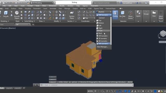Open the Layers panel button
This screenshot has height=93, width=166.
[138, 14]
